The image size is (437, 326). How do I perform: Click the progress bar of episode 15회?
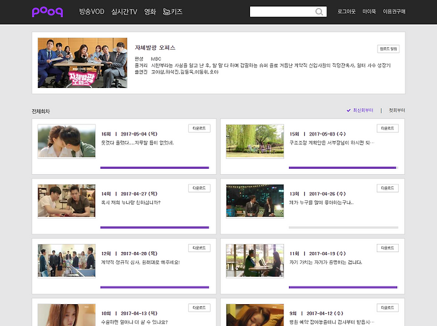pyautogui.click(x=344, y=168)
